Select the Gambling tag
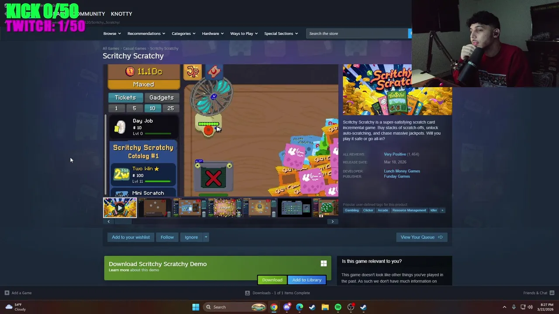This screenshot has width=559, height=314. pyautogui.click(x=352, y=210)
